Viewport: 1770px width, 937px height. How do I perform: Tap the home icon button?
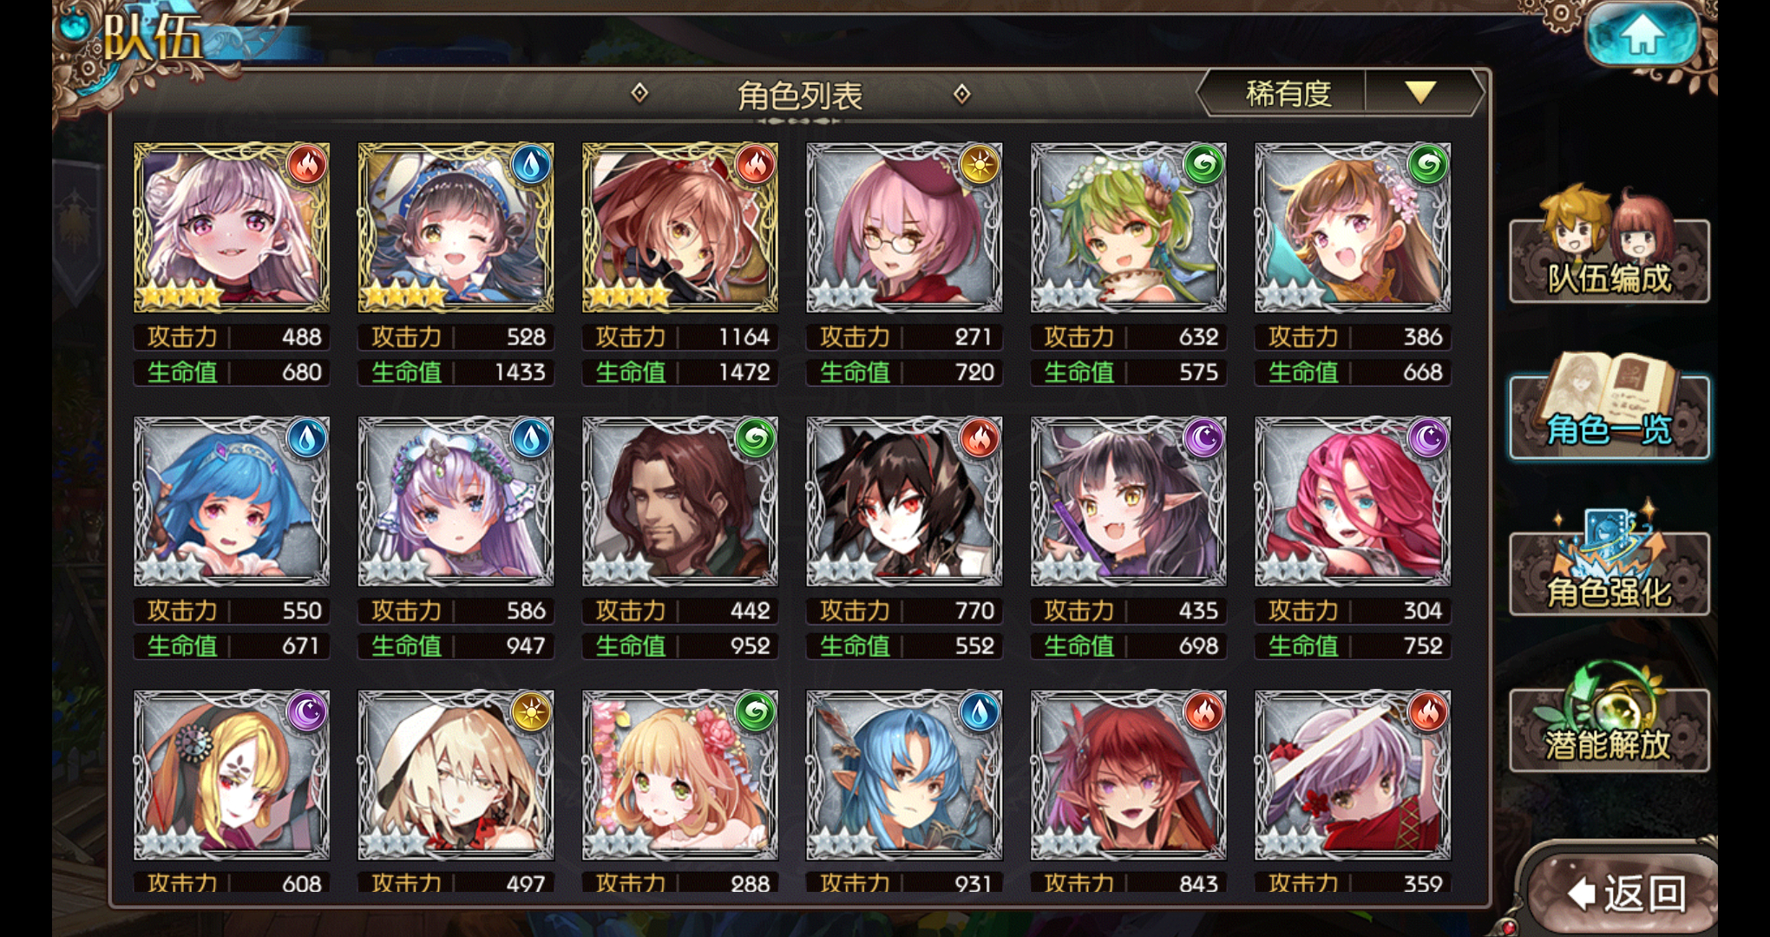click(x=1642, y=36)
